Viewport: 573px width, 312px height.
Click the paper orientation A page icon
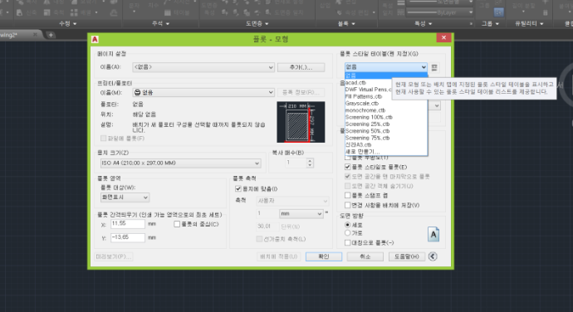433,235
